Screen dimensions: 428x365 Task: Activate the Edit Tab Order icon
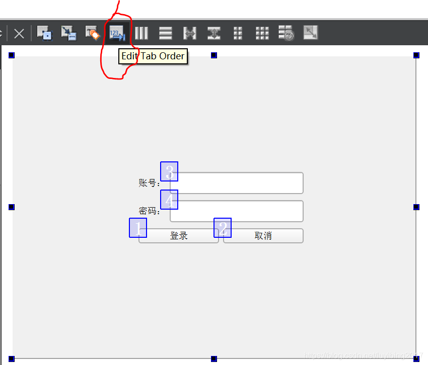tap(117, 33)
